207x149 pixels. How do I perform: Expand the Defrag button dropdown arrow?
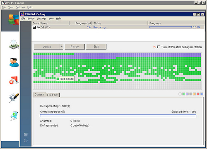tap(62, 47)
